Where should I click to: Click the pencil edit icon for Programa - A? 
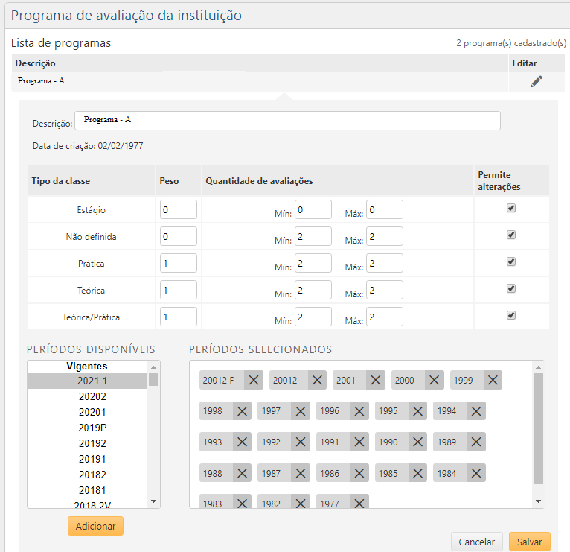pyautogui.click(x=537, y=82)
